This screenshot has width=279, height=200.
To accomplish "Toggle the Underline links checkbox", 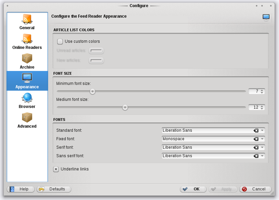I will coord(56,169).
